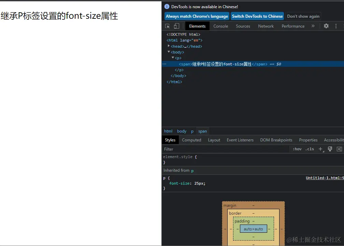Toggle the computed styles sidebar icon

(339, 149)
